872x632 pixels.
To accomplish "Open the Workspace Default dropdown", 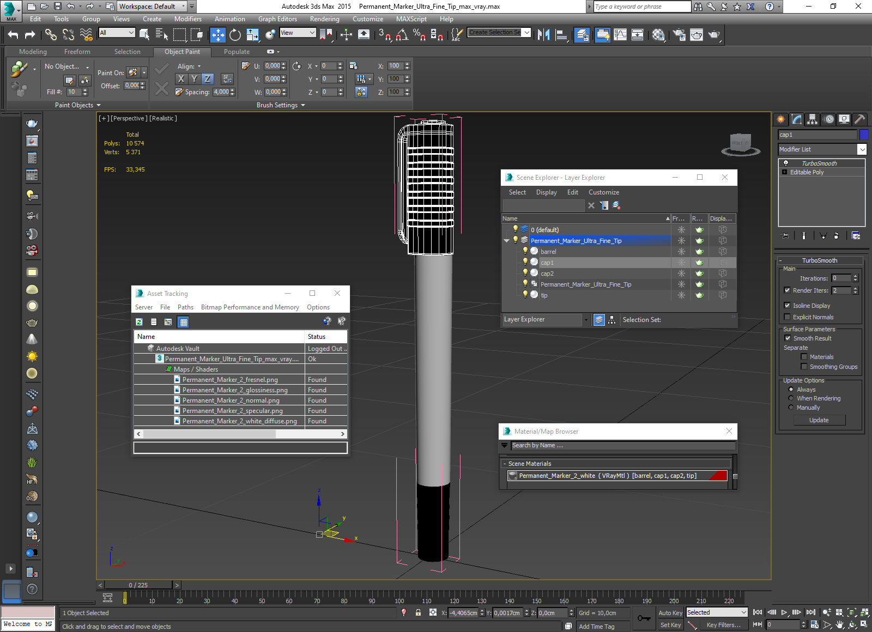I will tap(152, 7).
